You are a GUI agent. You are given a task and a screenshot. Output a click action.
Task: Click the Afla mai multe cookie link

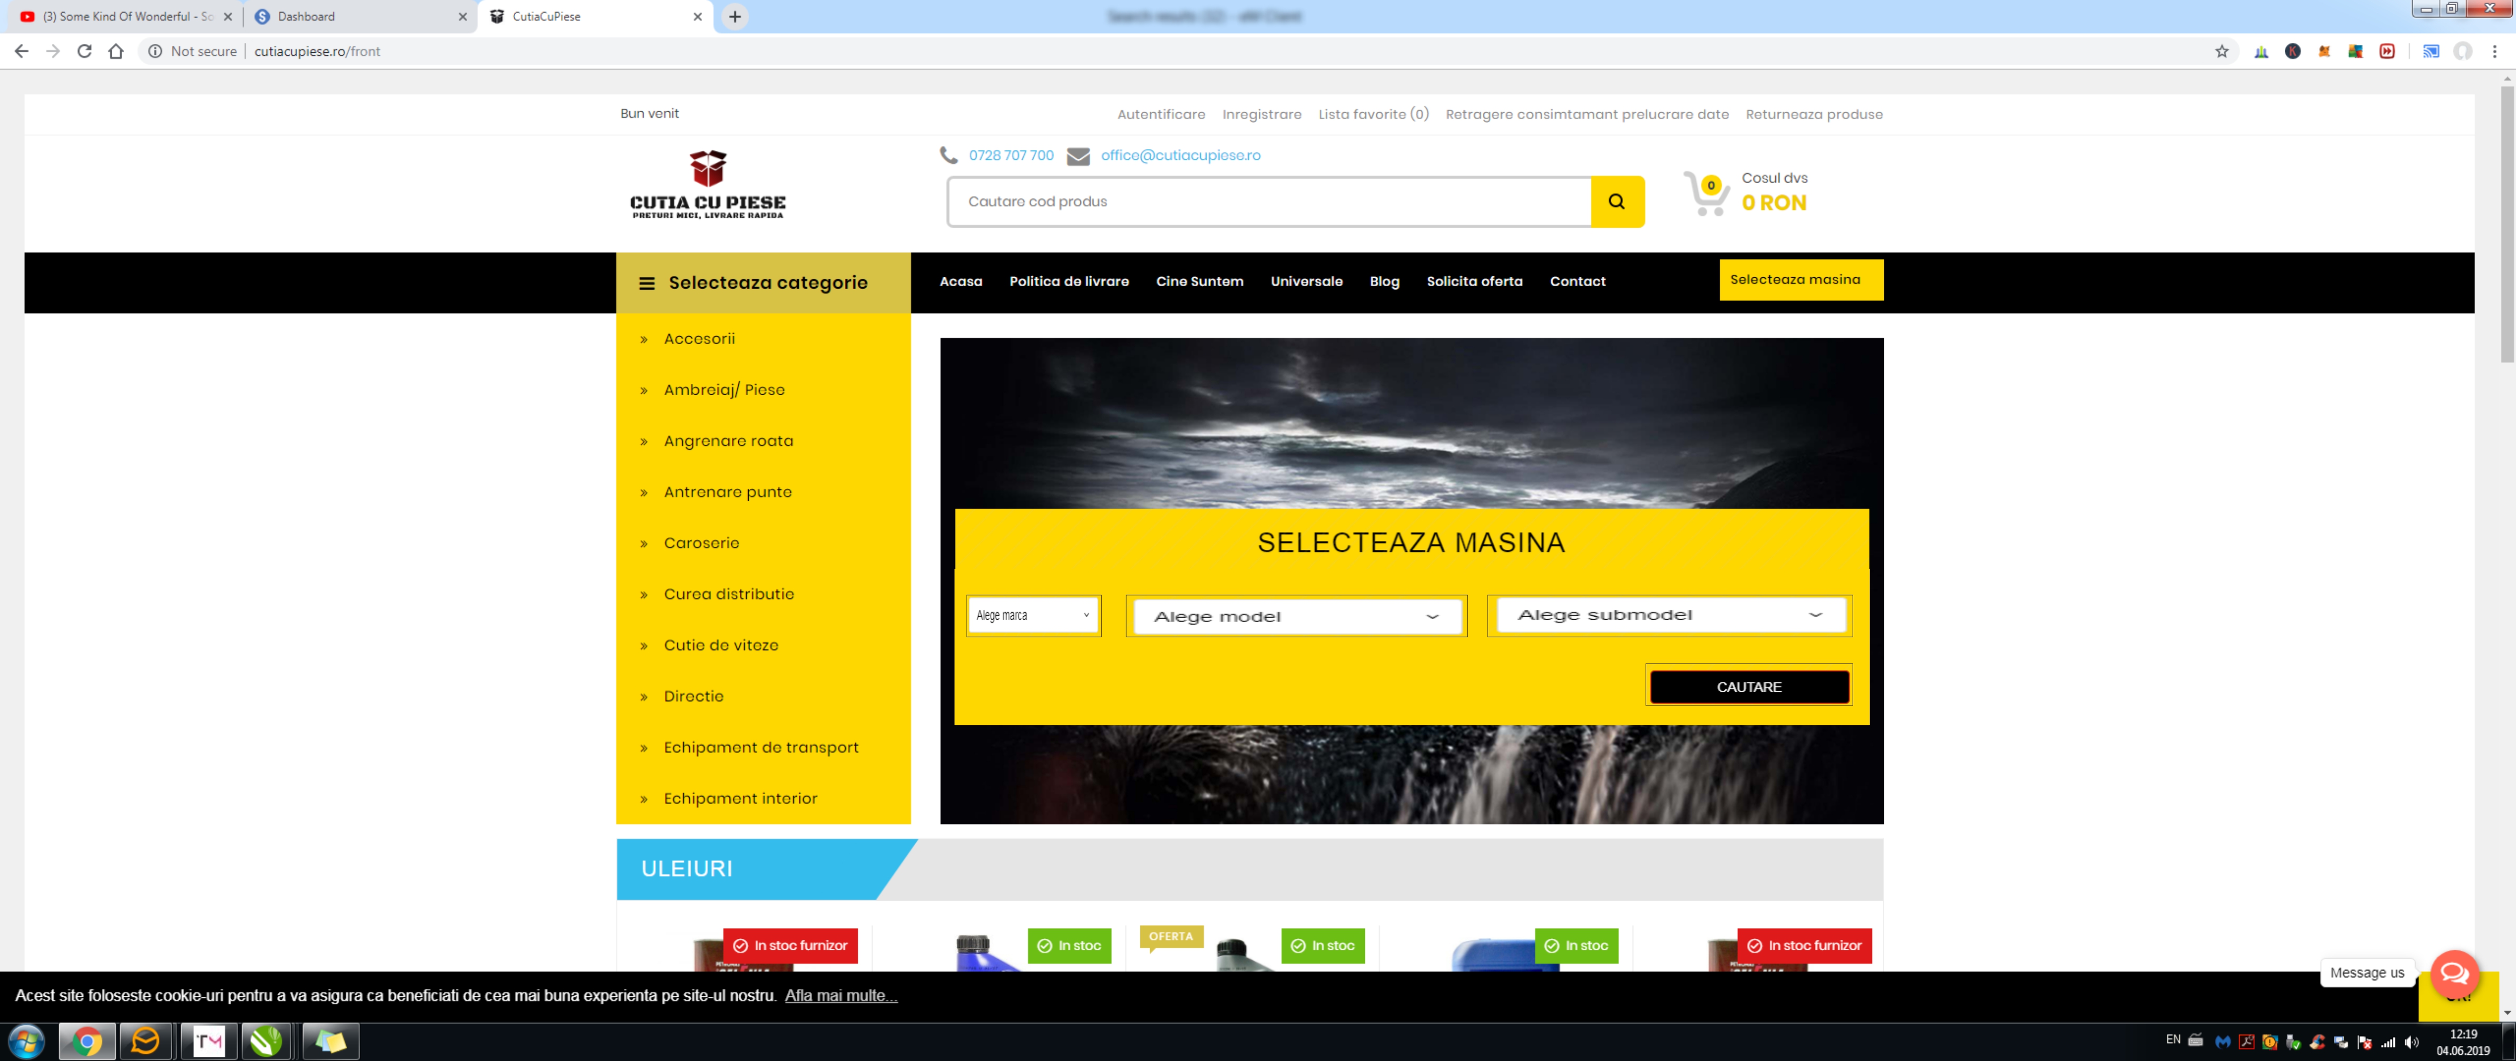pos(841,995)
